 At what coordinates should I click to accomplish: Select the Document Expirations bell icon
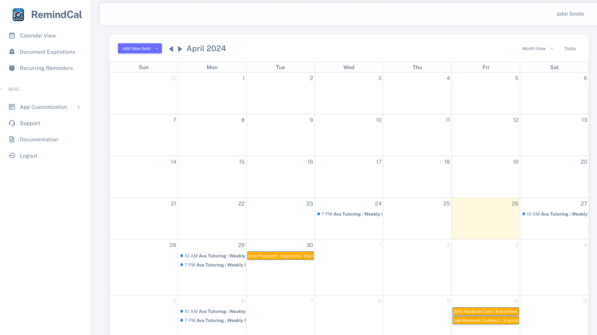[12, 52]
